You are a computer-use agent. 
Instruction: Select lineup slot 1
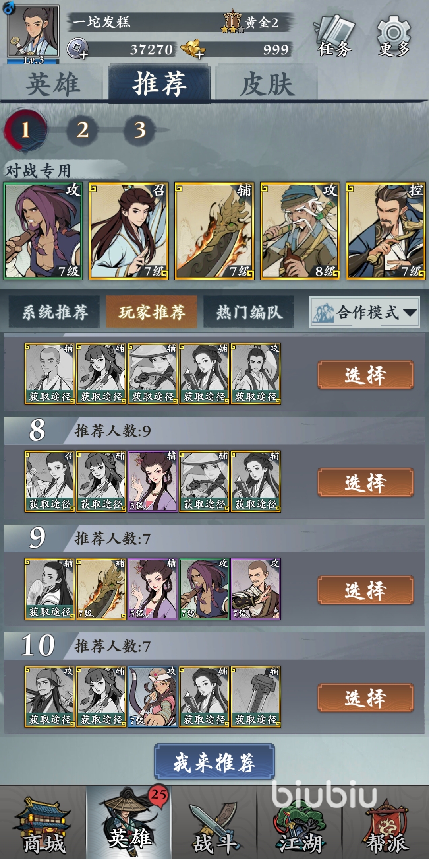click(x=25, y=130)
